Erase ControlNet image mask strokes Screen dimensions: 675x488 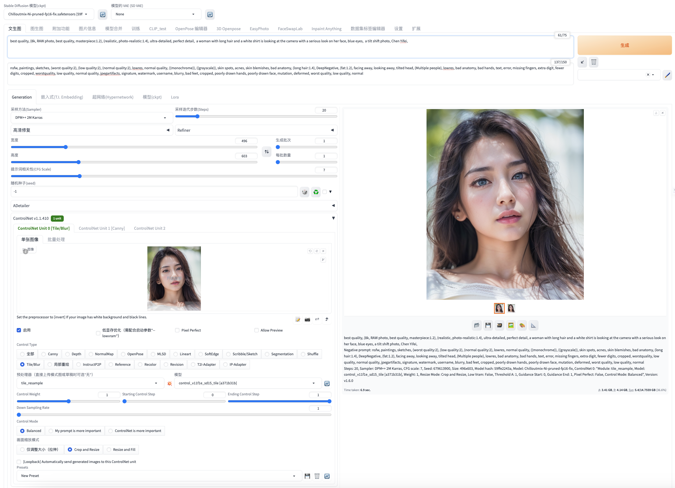pyautogui.click(x=317, y=251)
